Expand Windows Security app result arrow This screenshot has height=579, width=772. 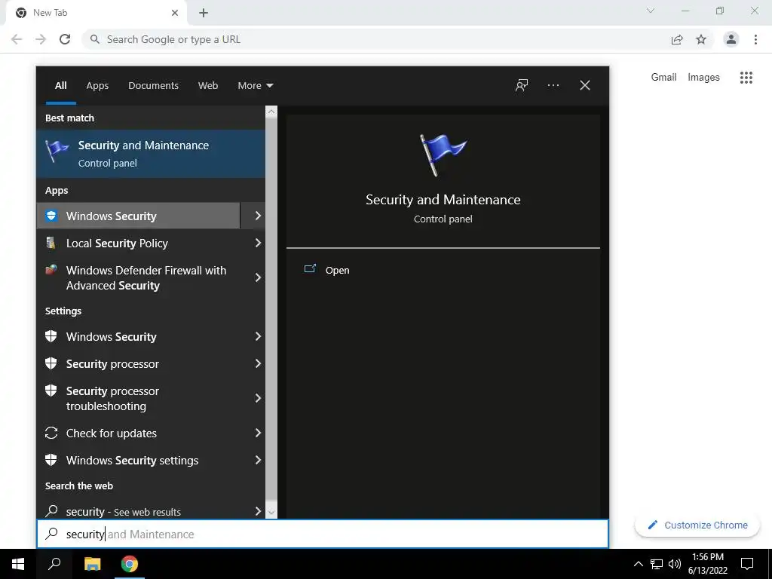258,216
